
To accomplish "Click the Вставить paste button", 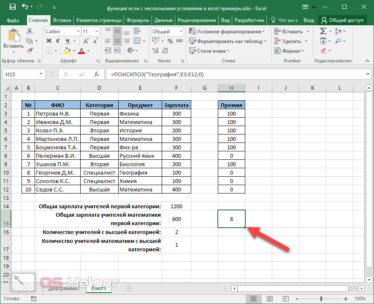I will coord(14,41).
